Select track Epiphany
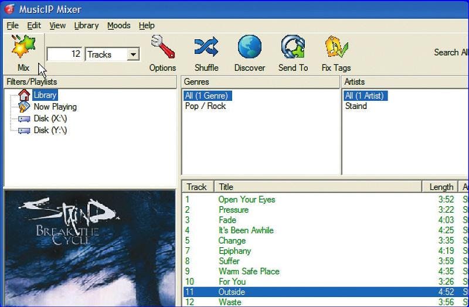The image size is (469, 307). coord(326,251)
